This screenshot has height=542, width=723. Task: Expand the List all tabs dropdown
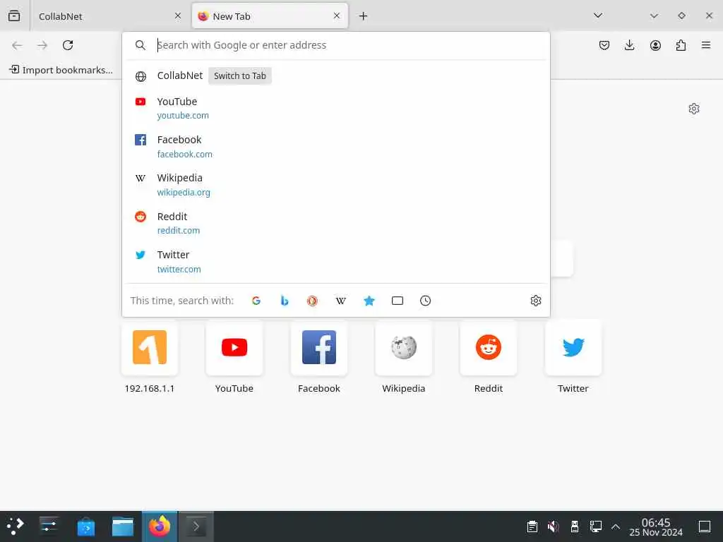[597, 16]
